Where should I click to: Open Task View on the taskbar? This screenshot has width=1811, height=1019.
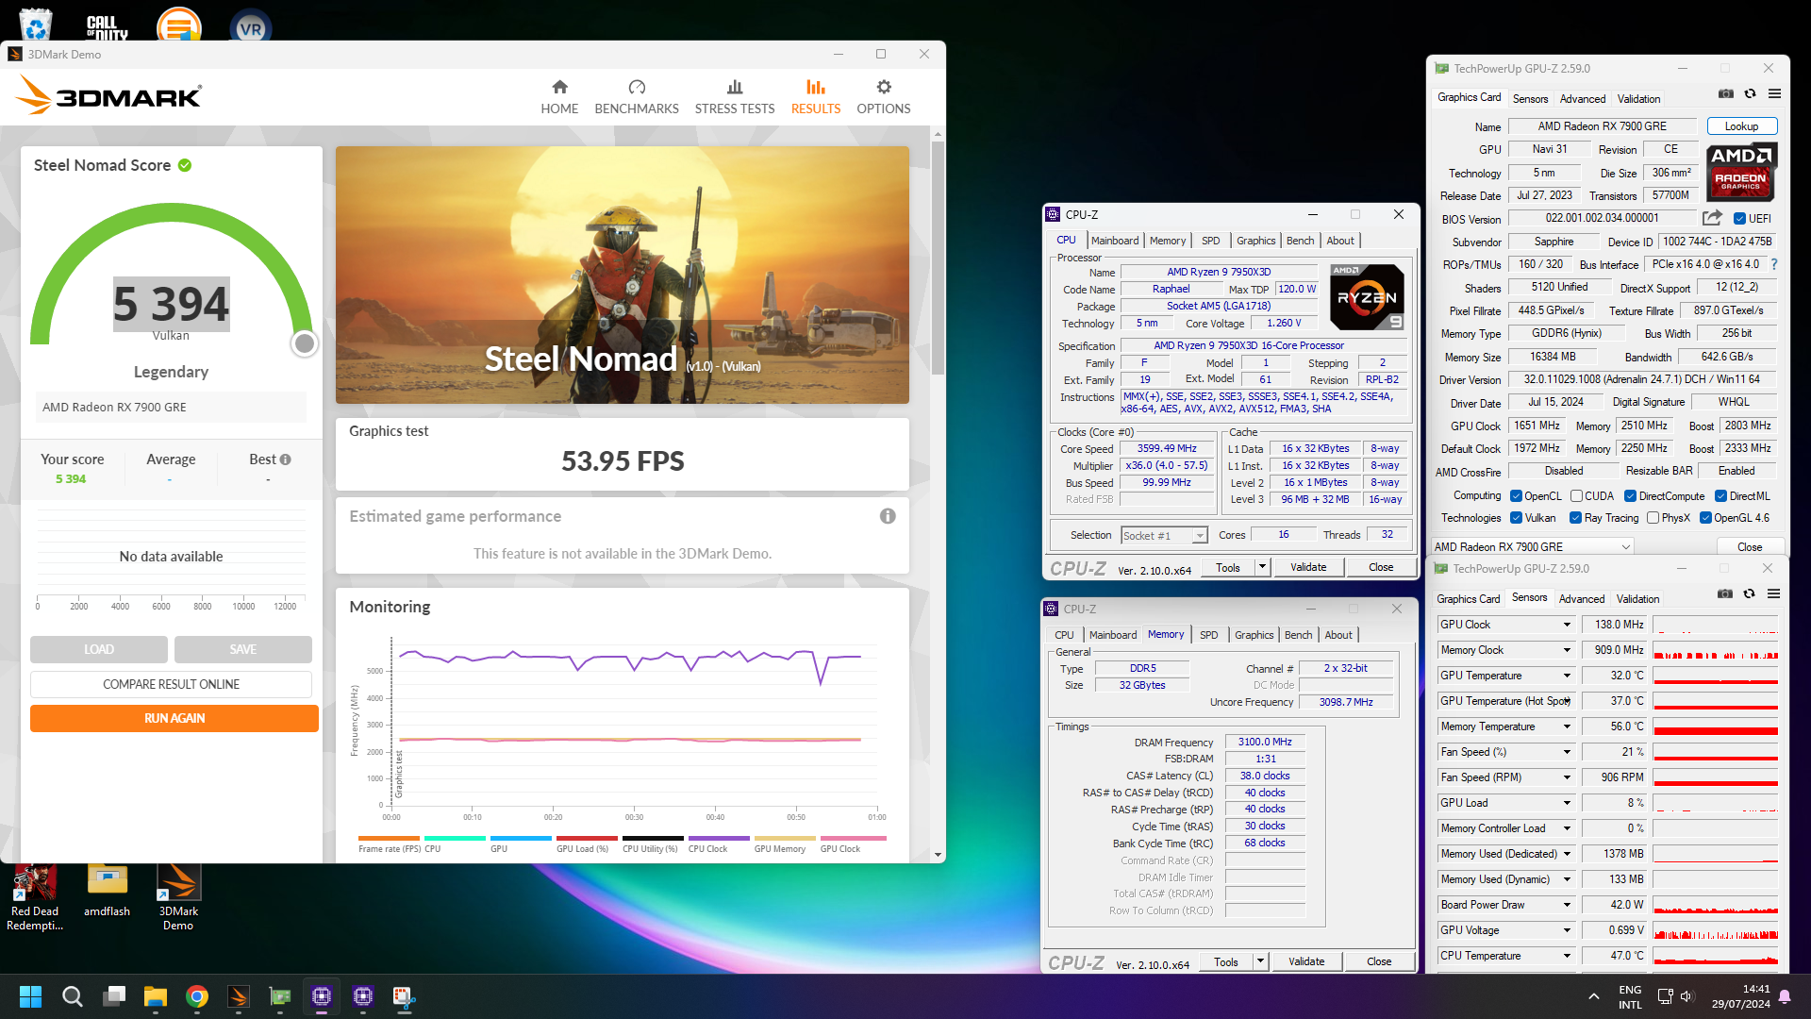point(114,996)
